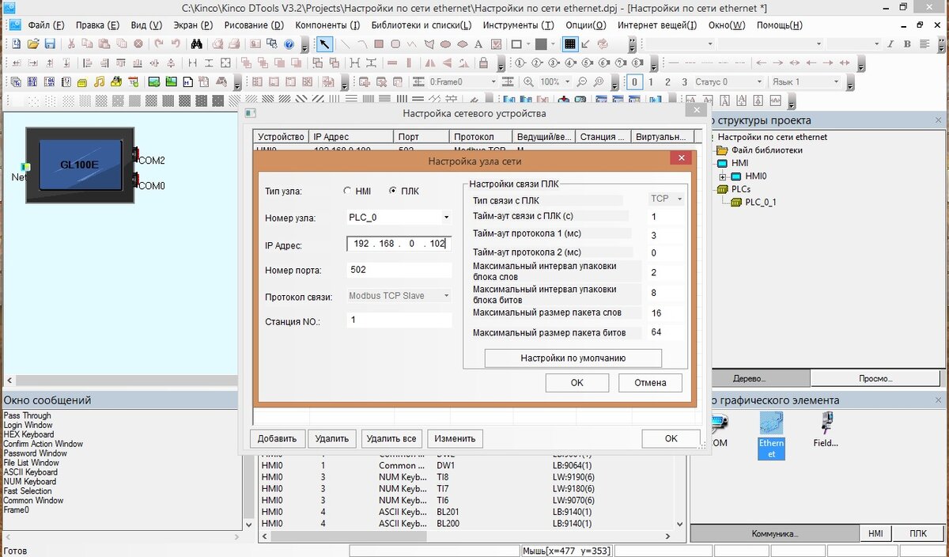949x557 pixels.
Task: Click the circled number 1 order icon
Action: 520,63
